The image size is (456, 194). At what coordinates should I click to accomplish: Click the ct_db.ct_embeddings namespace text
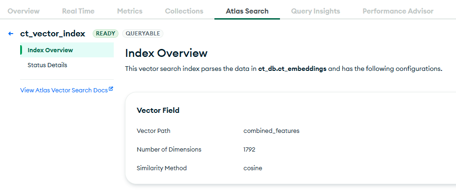pos(292,69)
